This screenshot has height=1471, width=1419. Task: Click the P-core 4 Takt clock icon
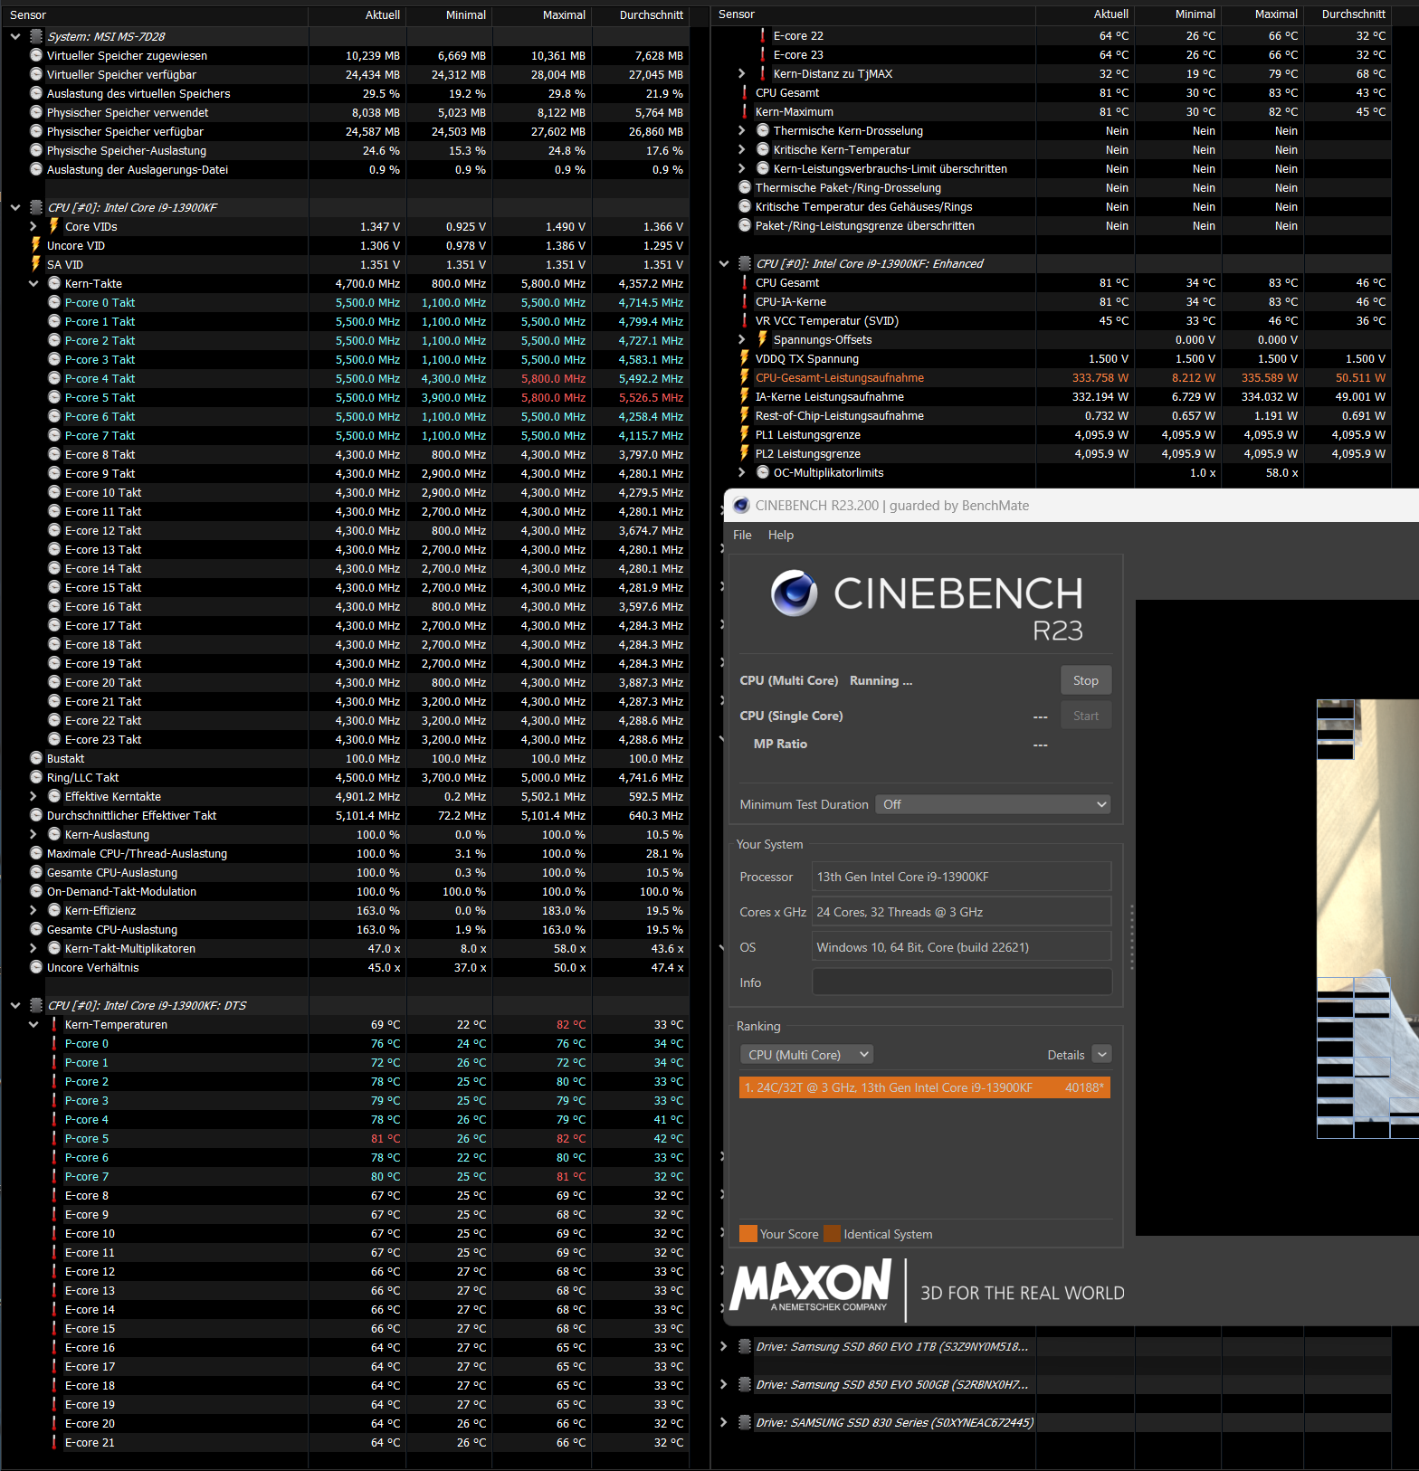click(54, 378)
